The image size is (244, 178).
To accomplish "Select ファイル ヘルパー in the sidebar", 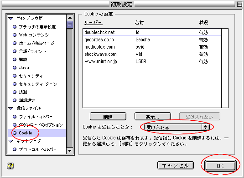I will tap(32, 117).
